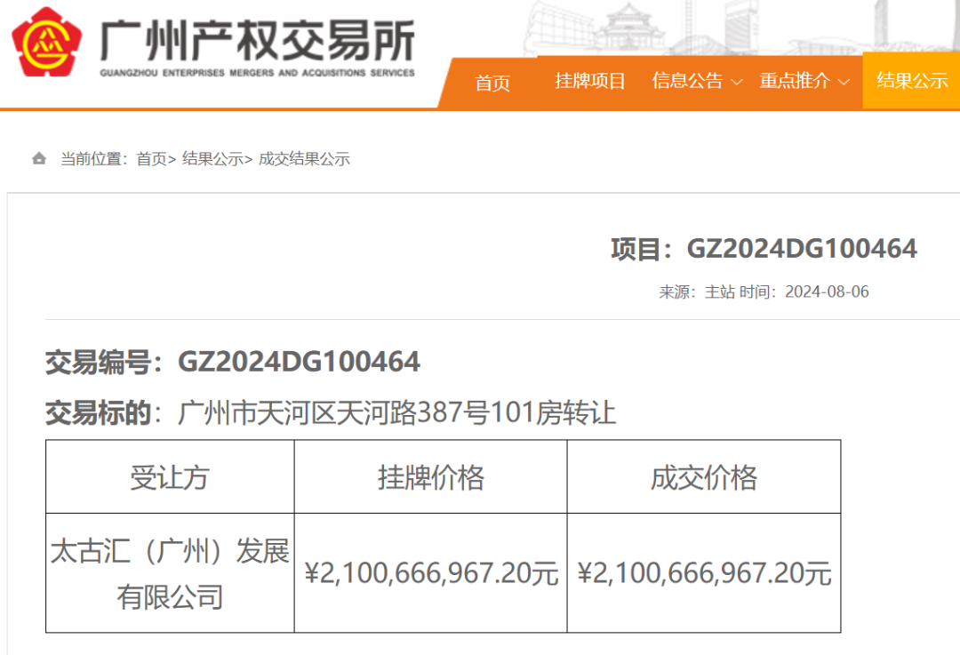This screenshot has width=960, height=655.
Task: Click the 成交结果公示 breadcrumb link
Action: click(x=304, y=159)
